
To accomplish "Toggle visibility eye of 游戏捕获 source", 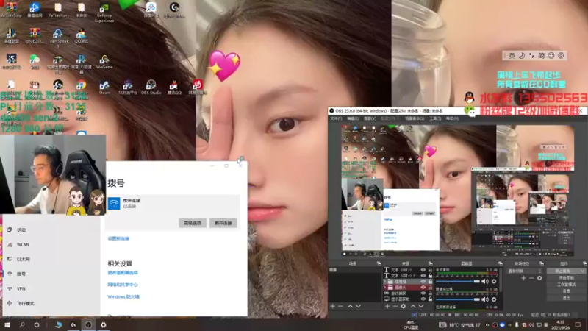I will (x=423, y=293).
